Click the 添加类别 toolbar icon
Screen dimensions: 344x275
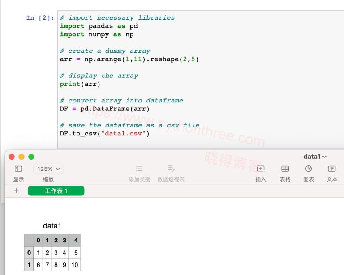coord(139,169)
